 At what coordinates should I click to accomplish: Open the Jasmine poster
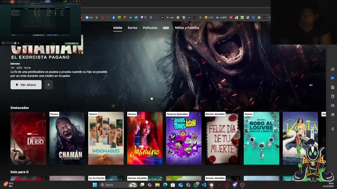click(x=145, y=138)
